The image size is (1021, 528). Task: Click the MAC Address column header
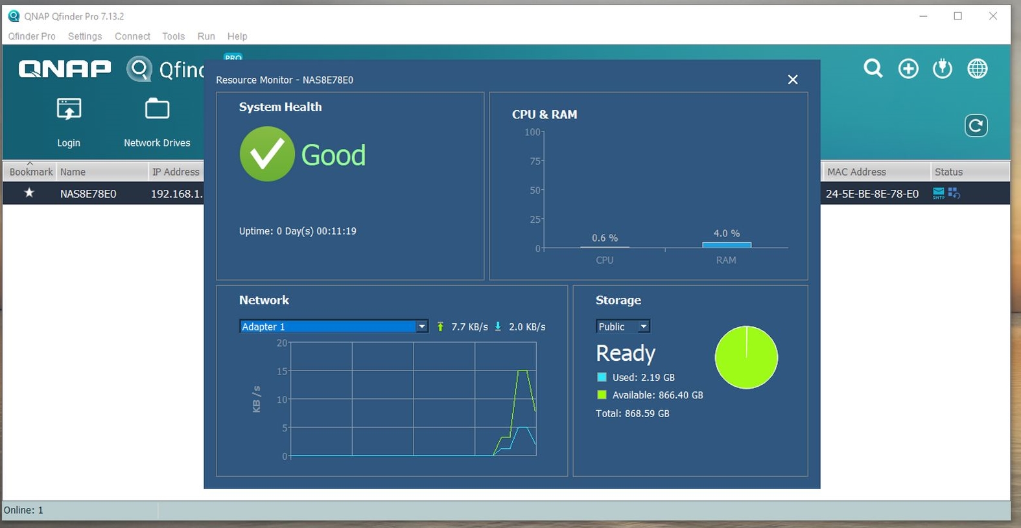coord(856,172)
